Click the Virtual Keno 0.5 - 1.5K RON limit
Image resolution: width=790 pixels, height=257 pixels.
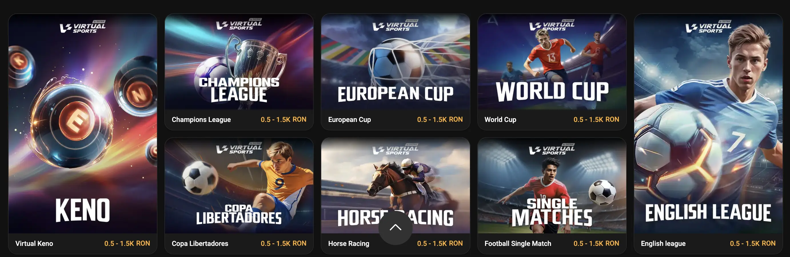click(127, 243)
